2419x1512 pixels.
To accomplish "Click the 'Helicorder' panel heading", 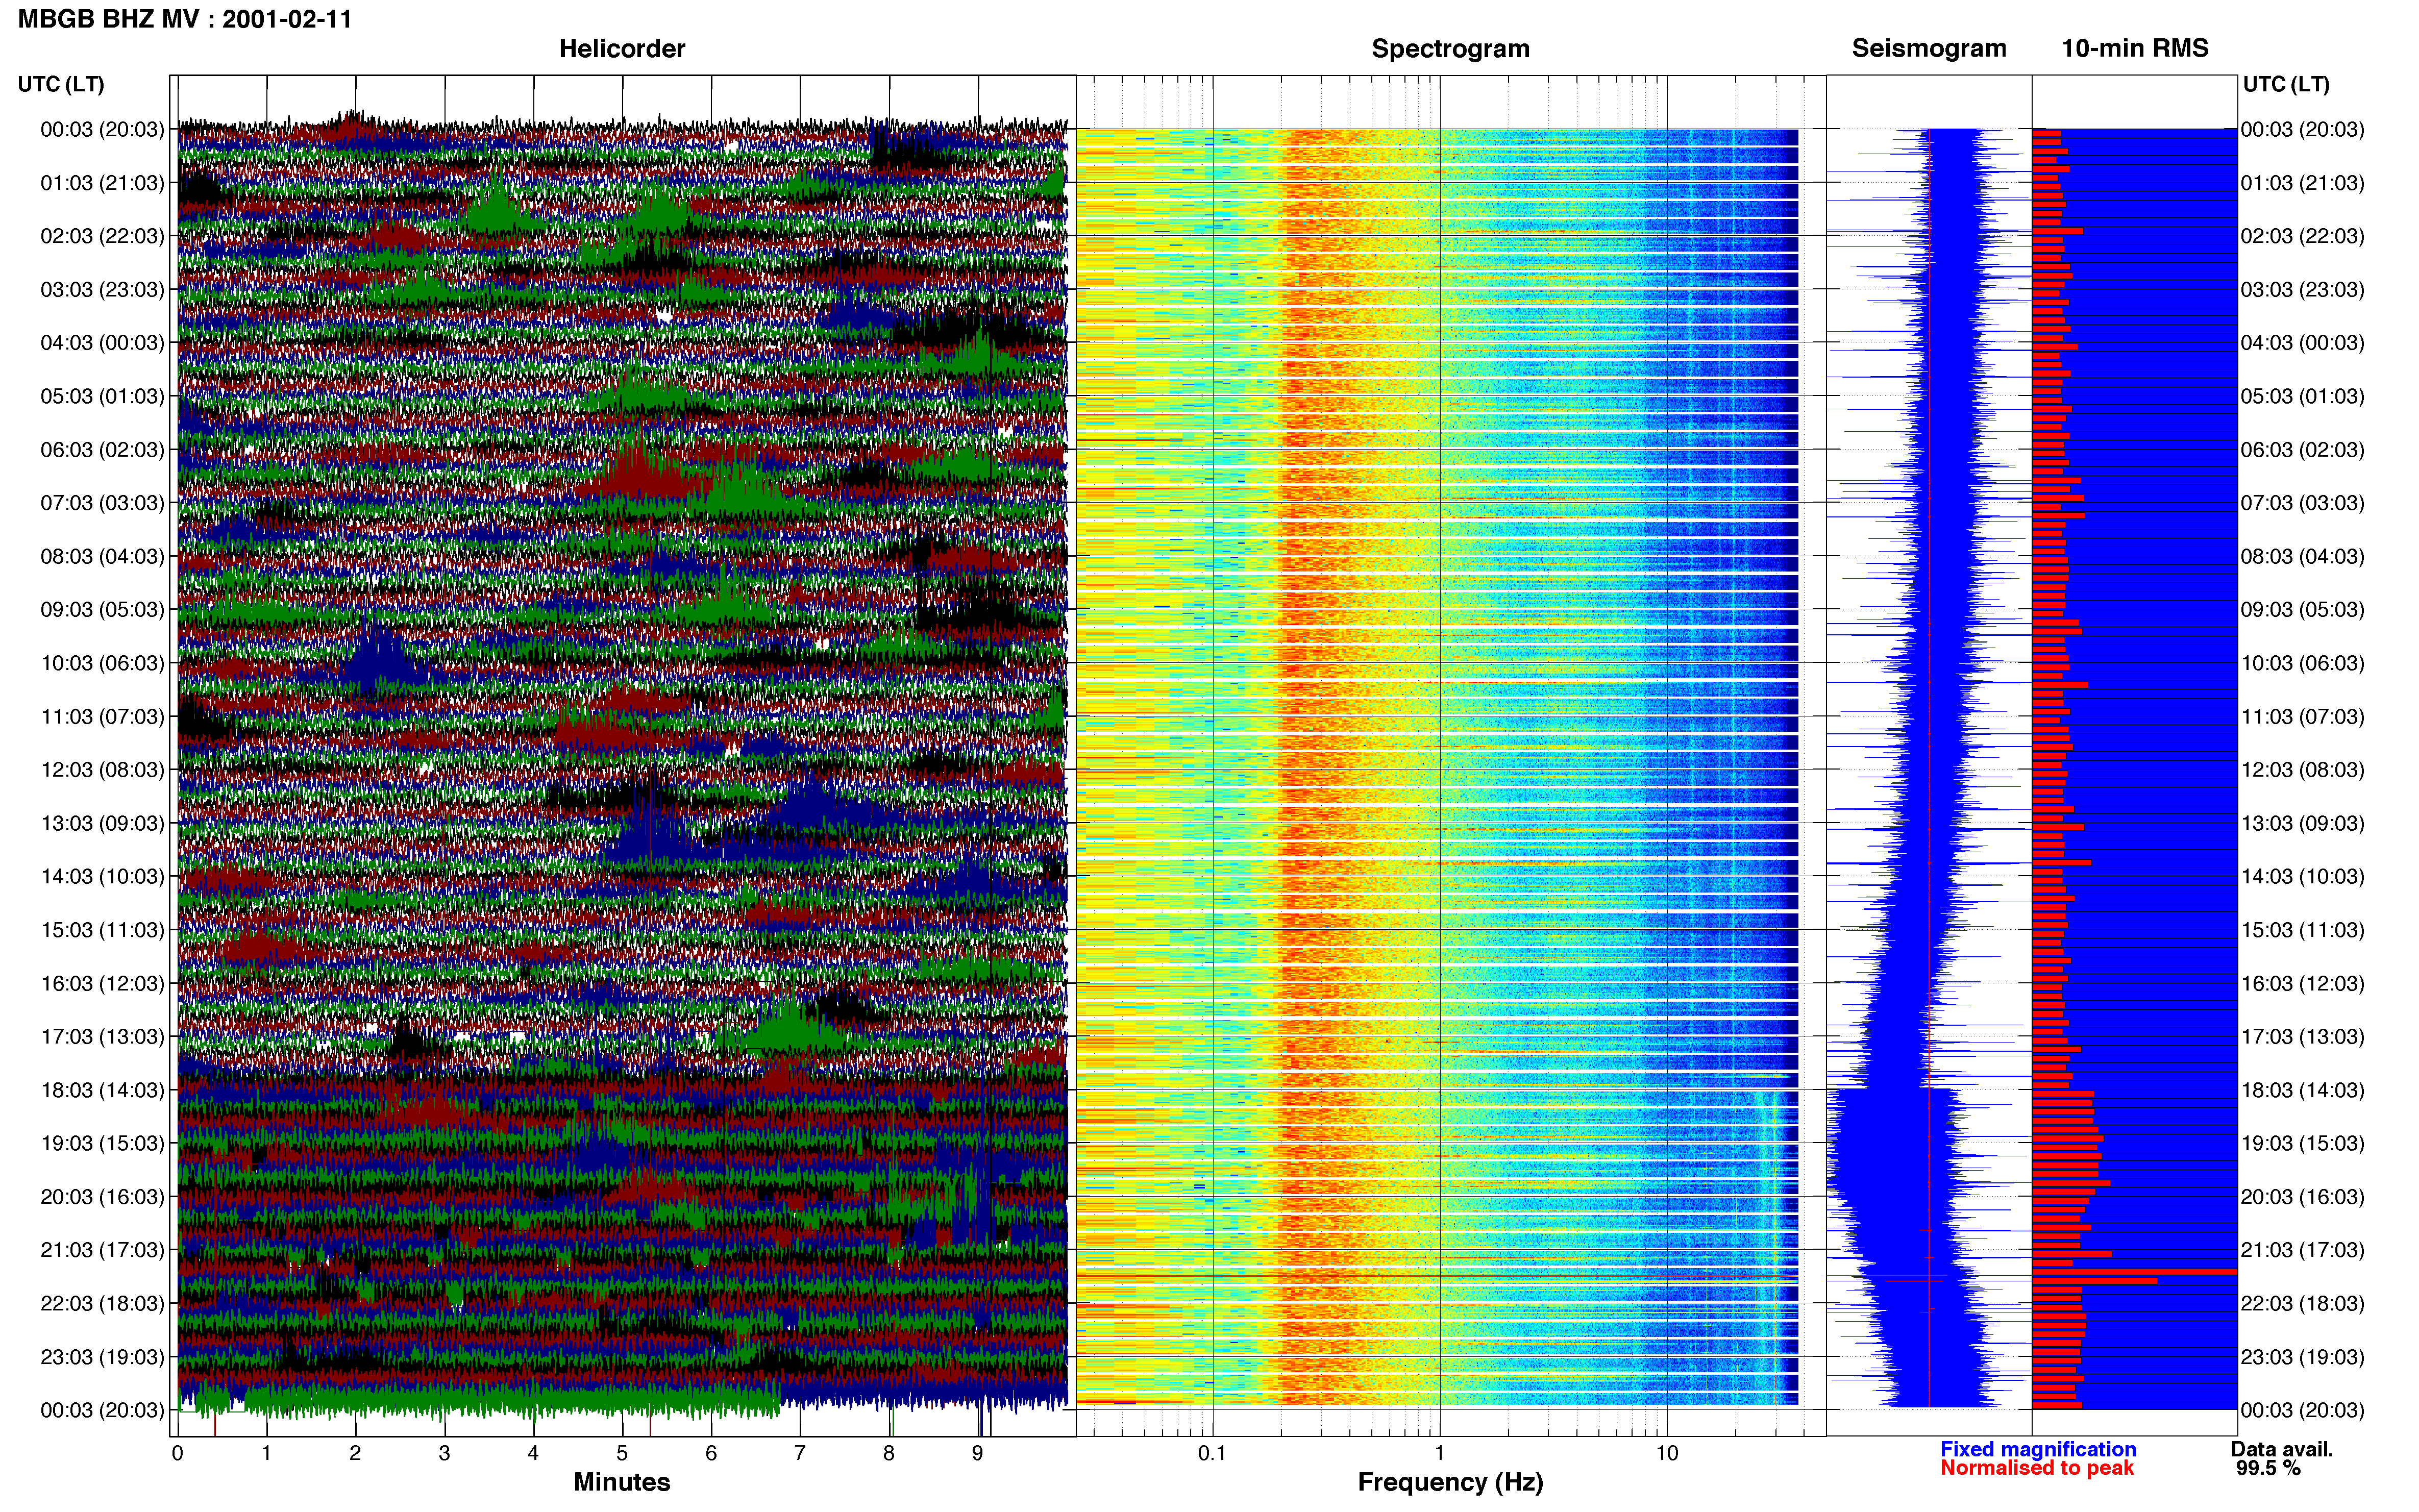I will [x=621, y=49].
